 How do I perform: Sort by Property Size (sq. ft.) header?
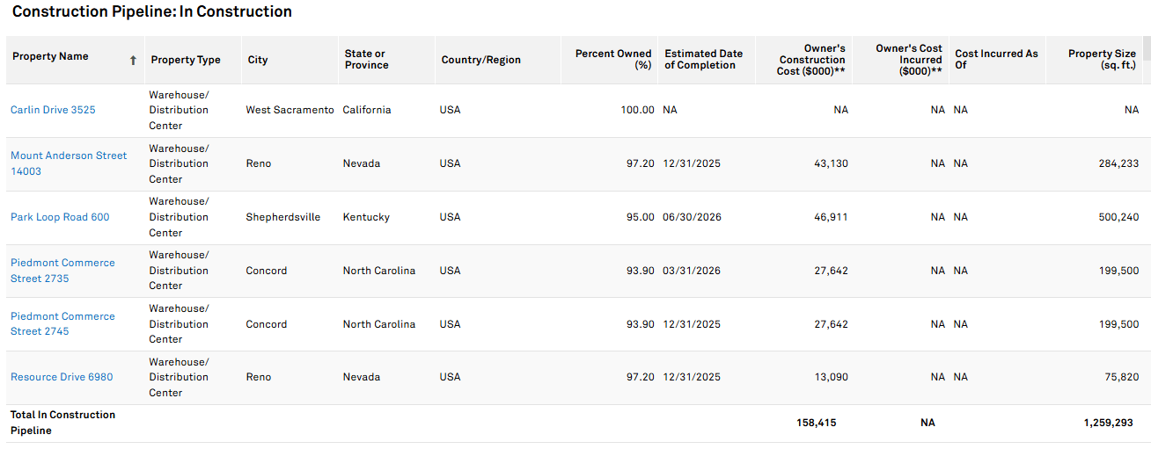pyautogui.click(x=1102, y=60)
